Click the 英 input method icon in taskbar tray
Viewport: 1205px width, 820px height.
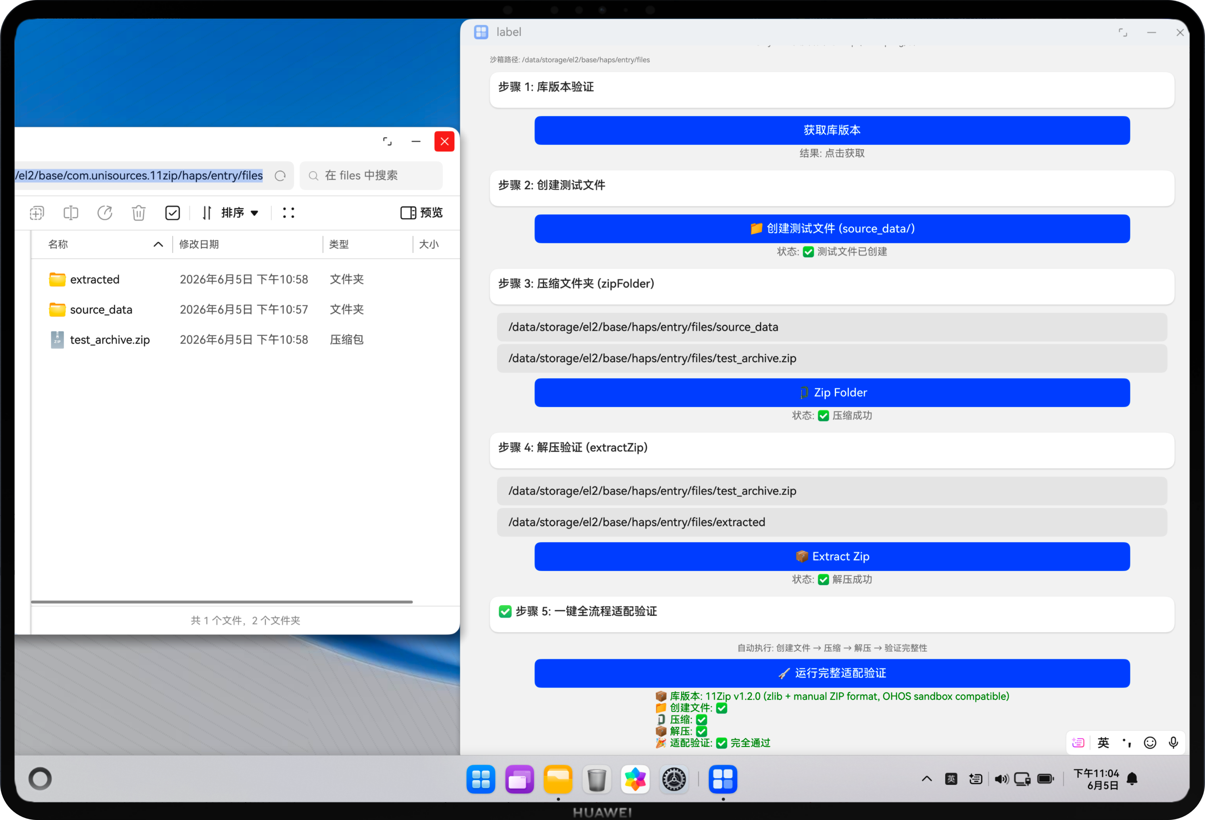tap(951, 779)
